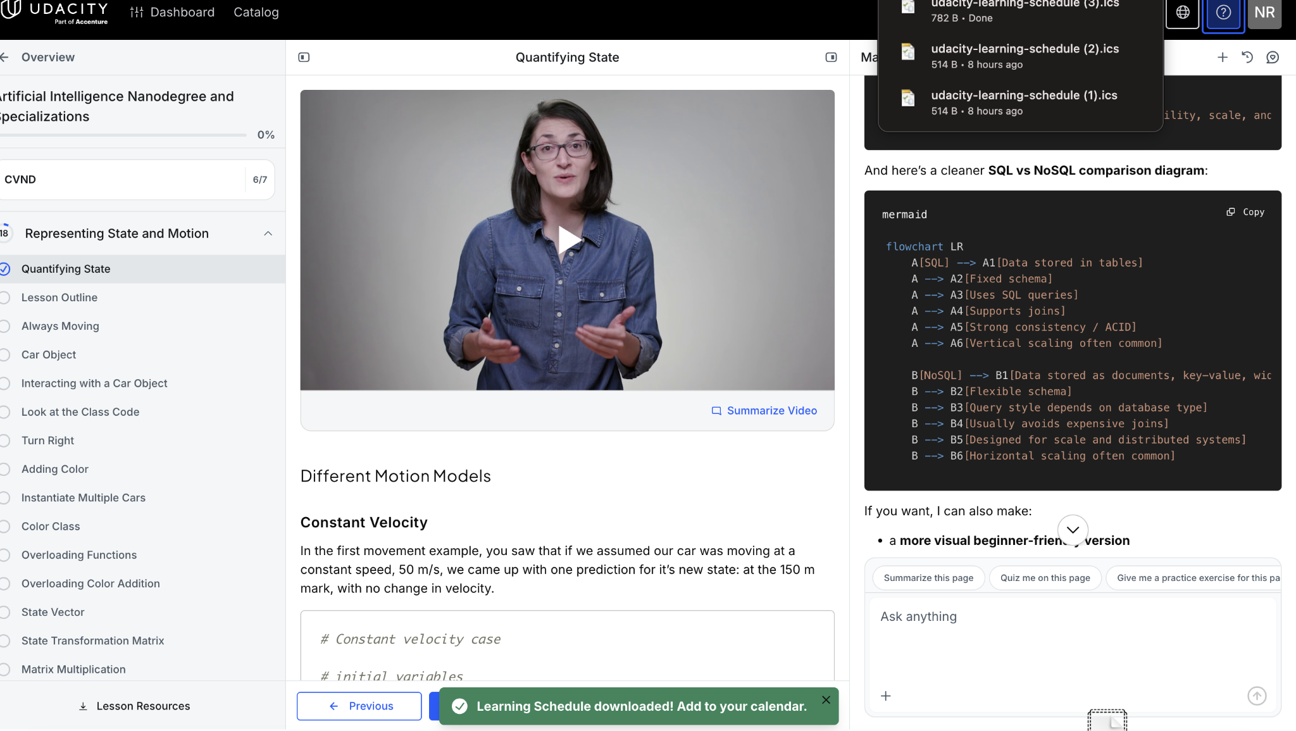
Task: Click Quiz me on this page suggestion
Action: coord(1045,578)
